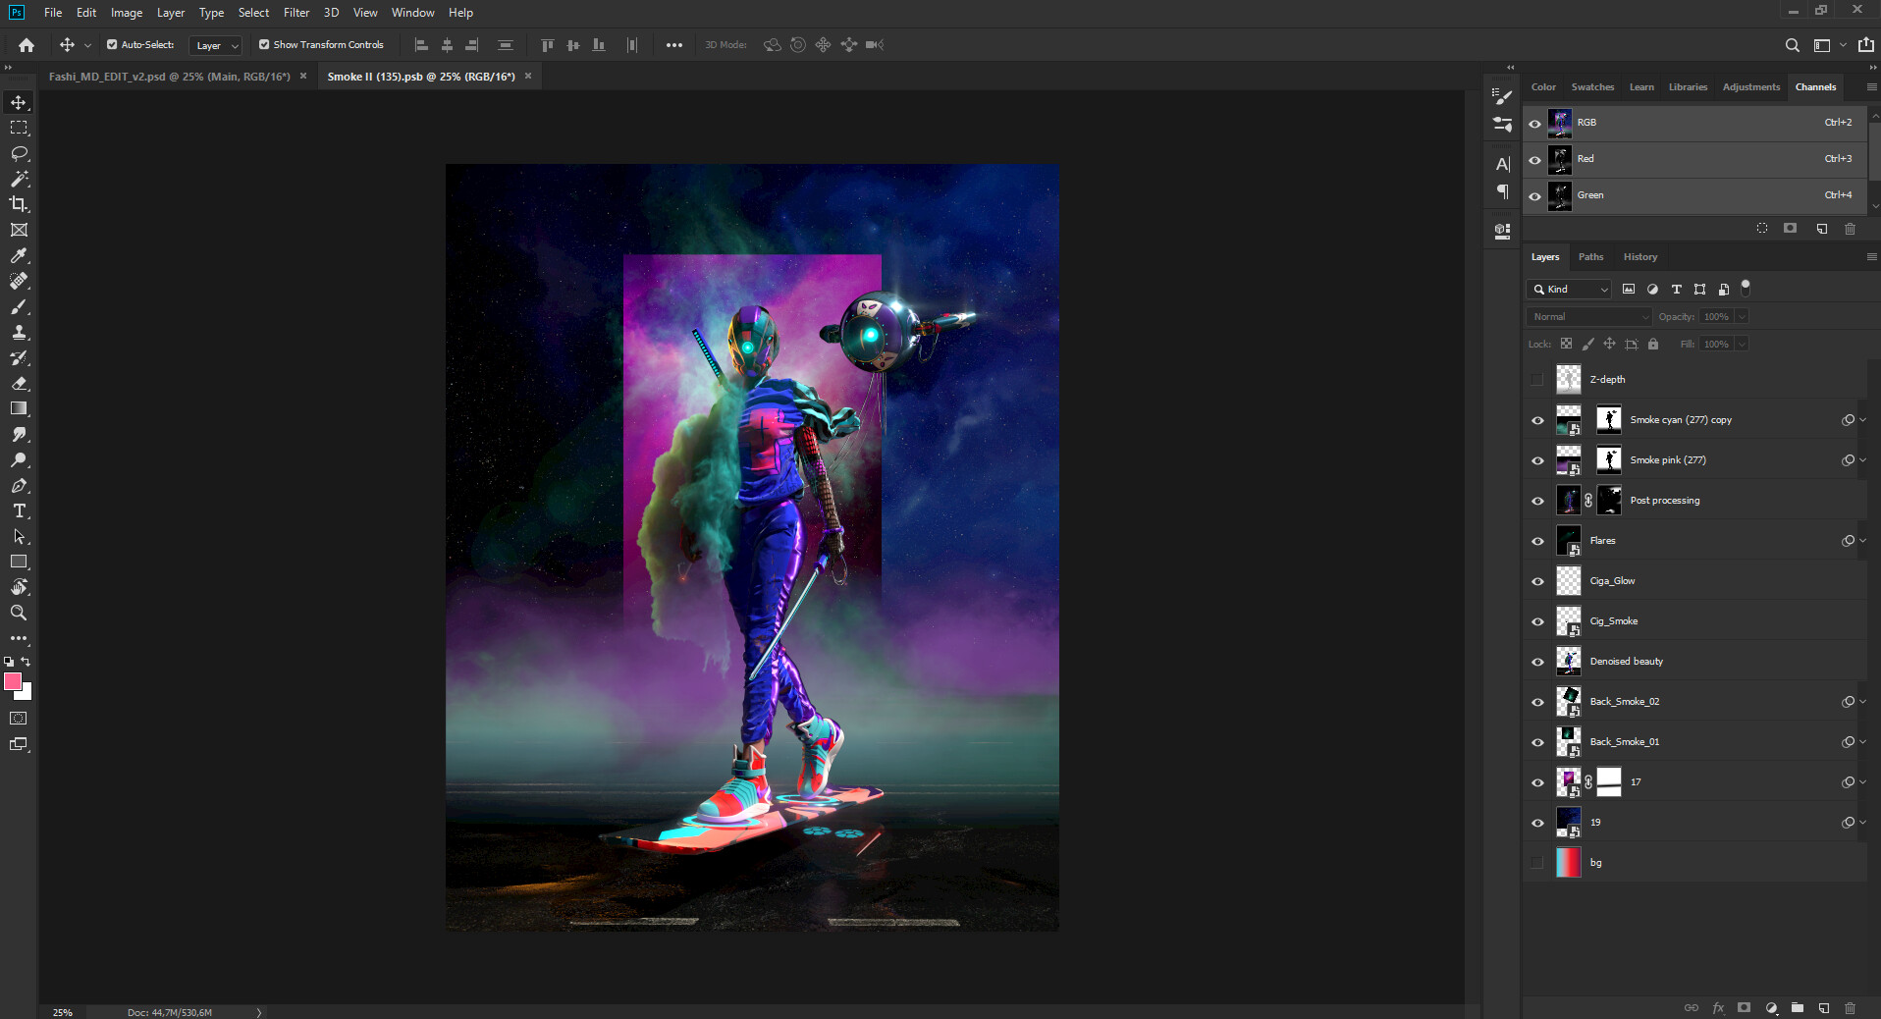Expand smart filters on Flares layer

click(x=1862, y=541)
